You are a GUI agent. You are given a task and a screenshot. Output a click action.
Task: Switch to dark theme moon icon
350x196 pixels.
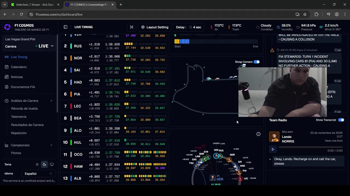point(44,164)
